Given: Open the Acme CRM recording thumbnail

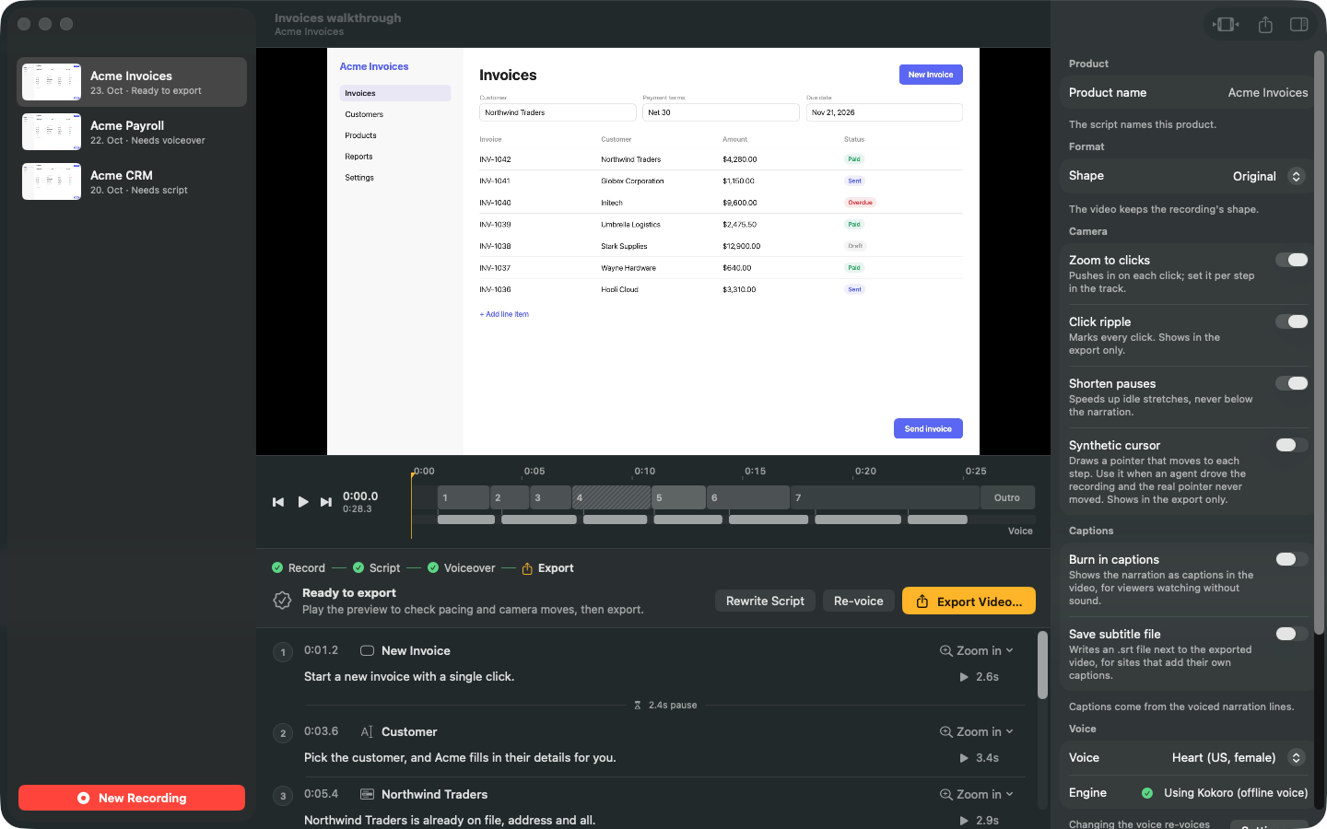Looking at the screenshot, I should pos(52,181).
